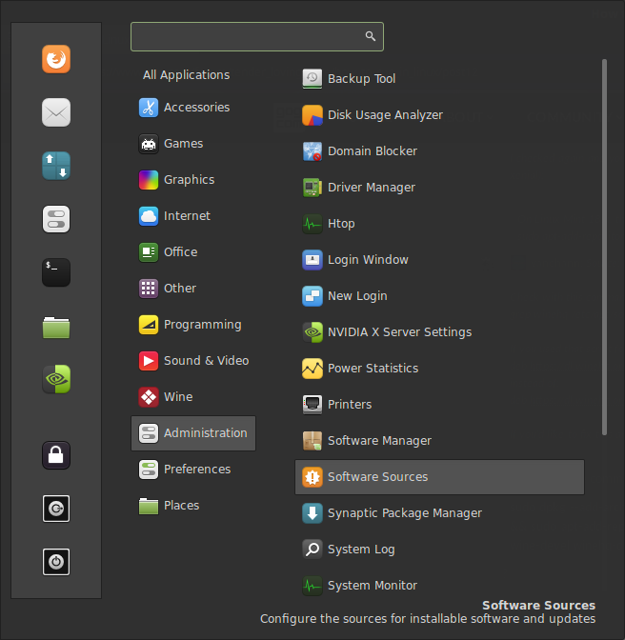Open the Other category
Screen dimensions: 625x640
point(193,289)
